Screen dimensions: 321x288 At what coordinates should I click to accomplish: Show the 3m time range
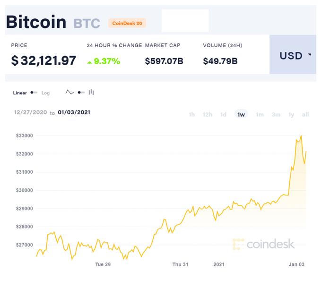point(276,114)
